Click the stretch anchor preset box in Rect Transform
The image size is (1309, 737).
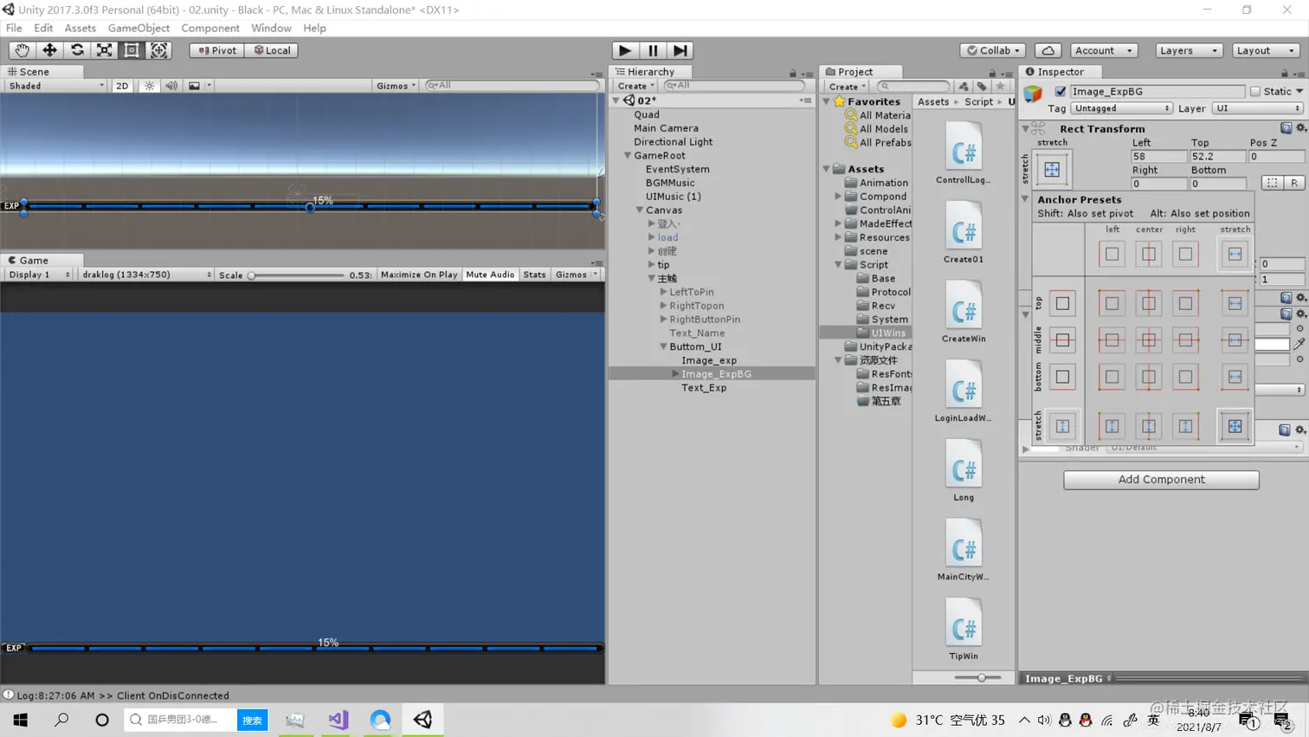click(1052, 169)
